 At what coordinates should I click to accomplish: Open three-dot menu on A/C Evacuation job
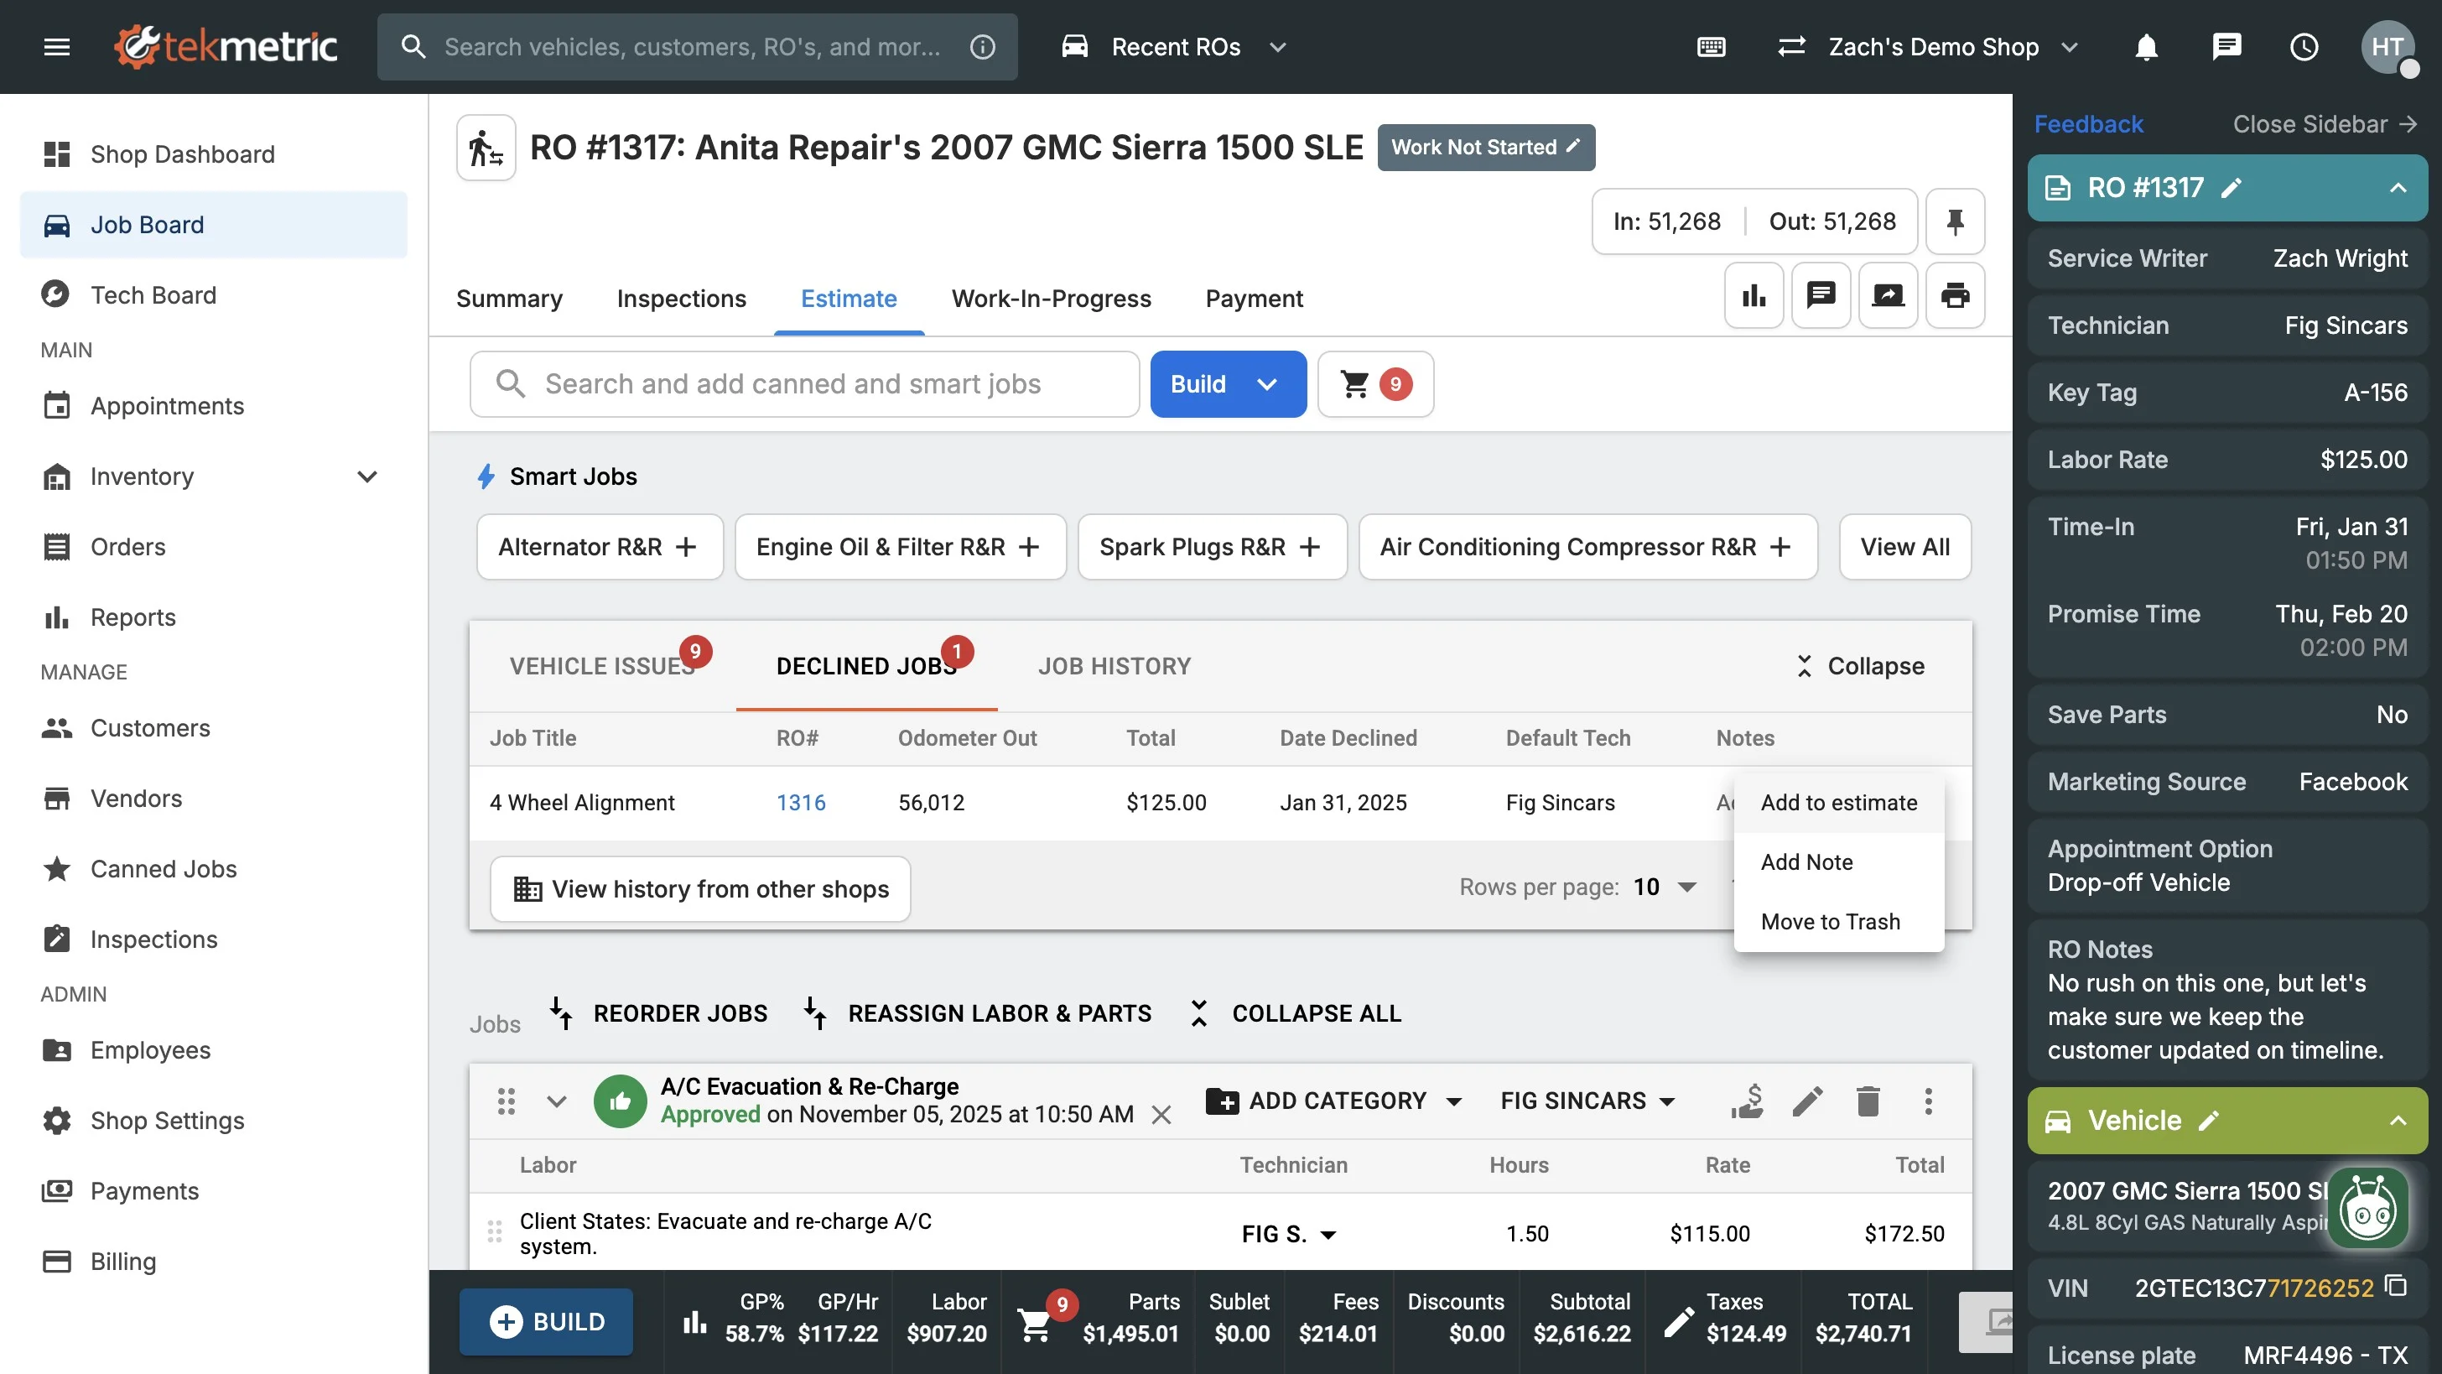click(x=1928, y=1101)
